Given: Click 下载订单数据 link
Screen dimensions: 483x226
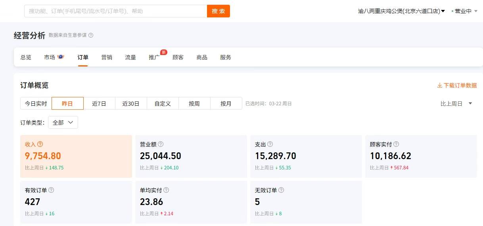Looking at the screenshot, I should click(460, 85).
